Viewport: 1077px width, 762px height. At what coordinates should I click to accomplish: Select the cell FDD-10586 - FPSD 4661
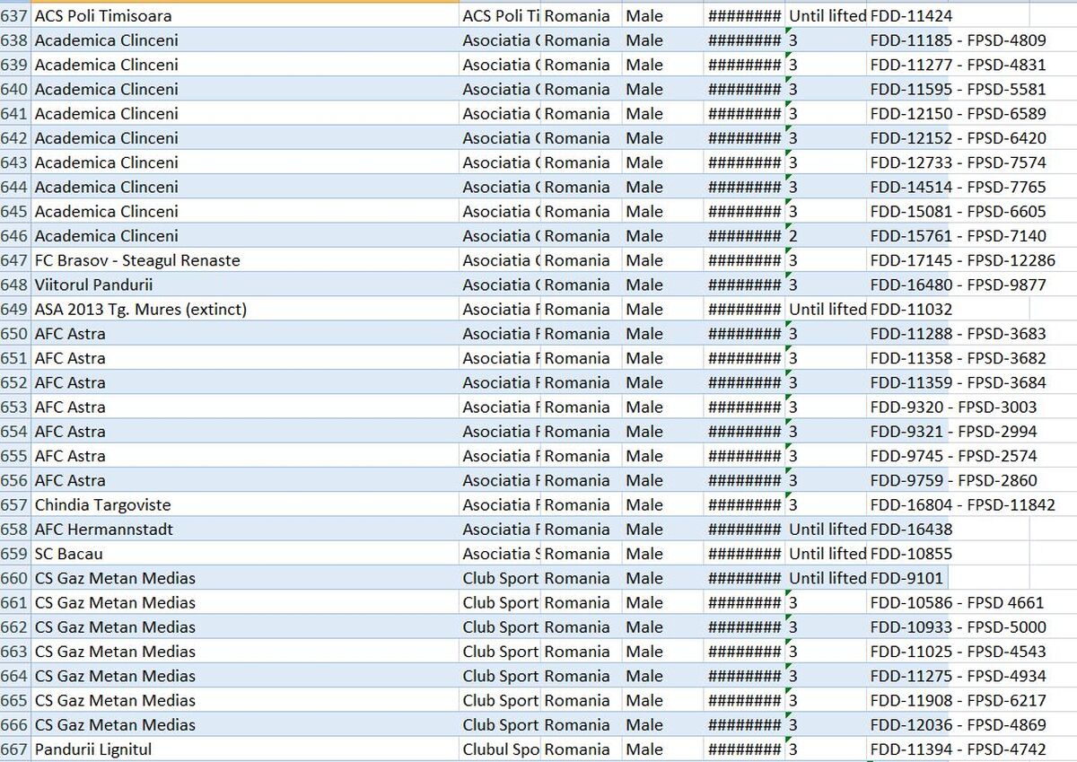click(x=957, y=602)
